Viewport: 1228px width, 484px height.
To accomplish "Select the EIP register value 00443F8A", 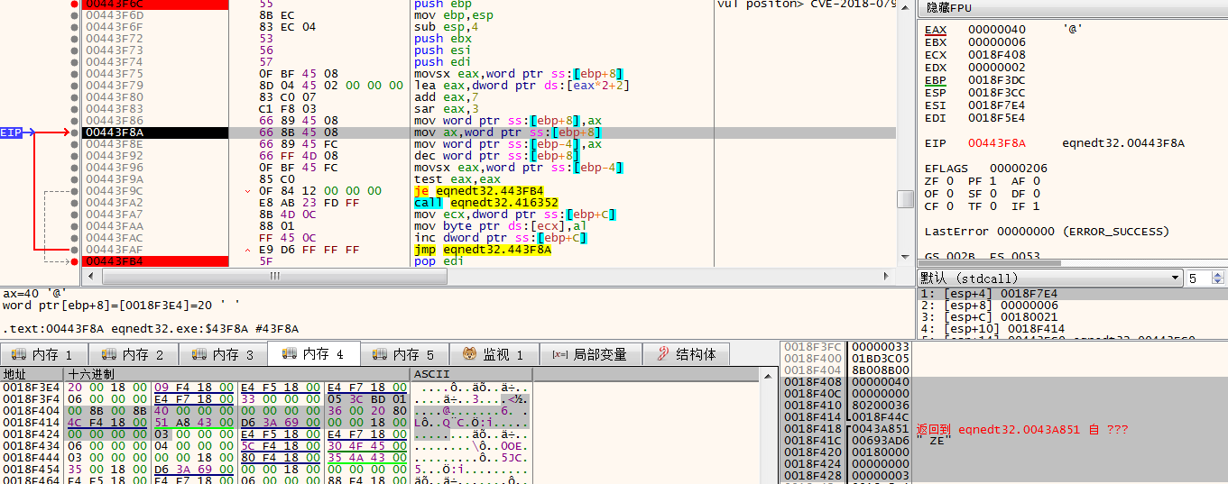I will tap(996, 143).
